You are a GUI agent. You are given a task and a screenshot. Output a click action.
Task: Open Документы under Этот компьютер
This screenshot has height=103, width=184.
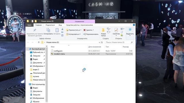pyautogui.click(x=38, y=91)
